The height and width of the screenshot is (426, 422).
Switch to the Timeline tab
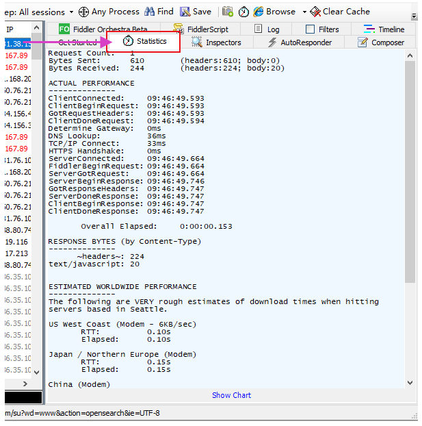coord(384,29)
